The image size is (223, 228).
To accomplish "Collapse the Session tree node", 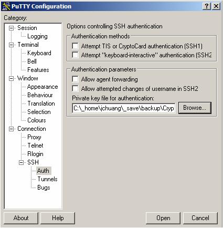I will point(12,28).
